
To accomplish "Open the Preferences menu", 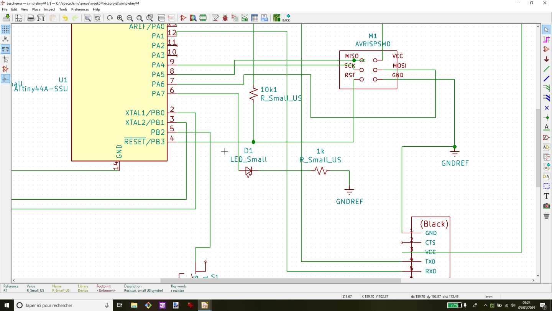I will [x=80, y=9].
